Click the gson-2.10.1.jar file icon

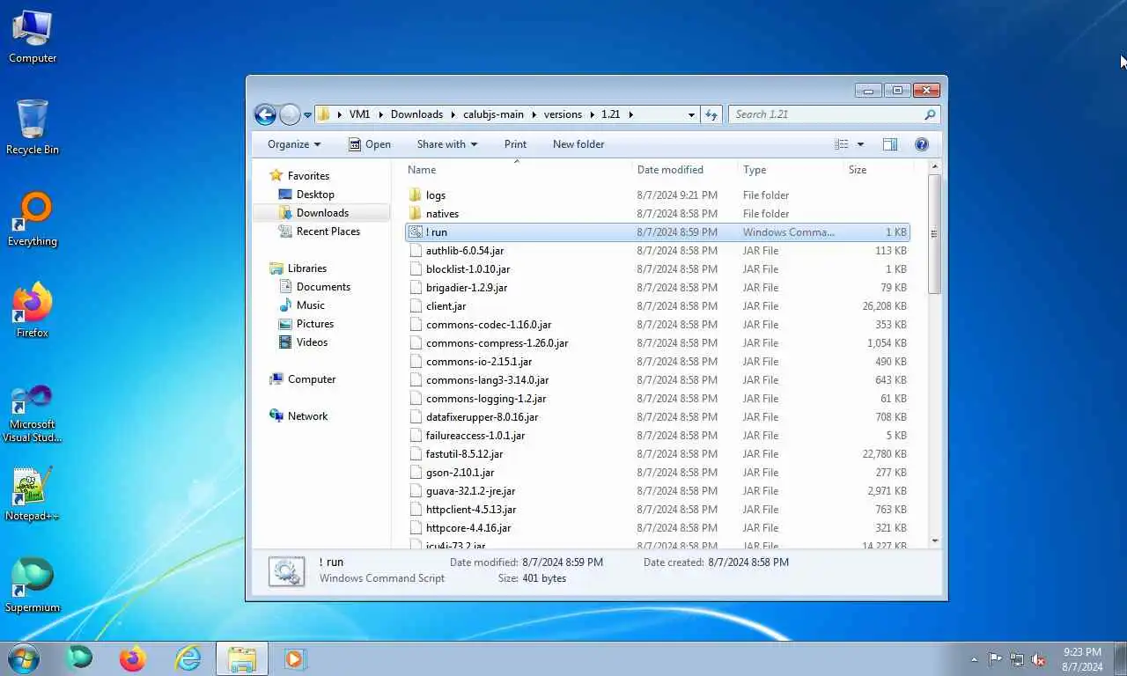point(416,473)
